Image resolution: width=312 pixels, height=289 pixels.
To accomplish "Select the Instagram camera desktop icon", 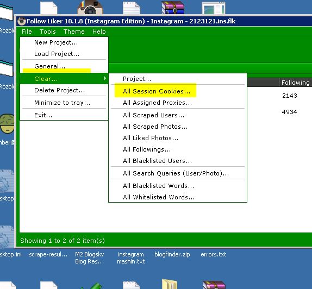I will 90,7.
